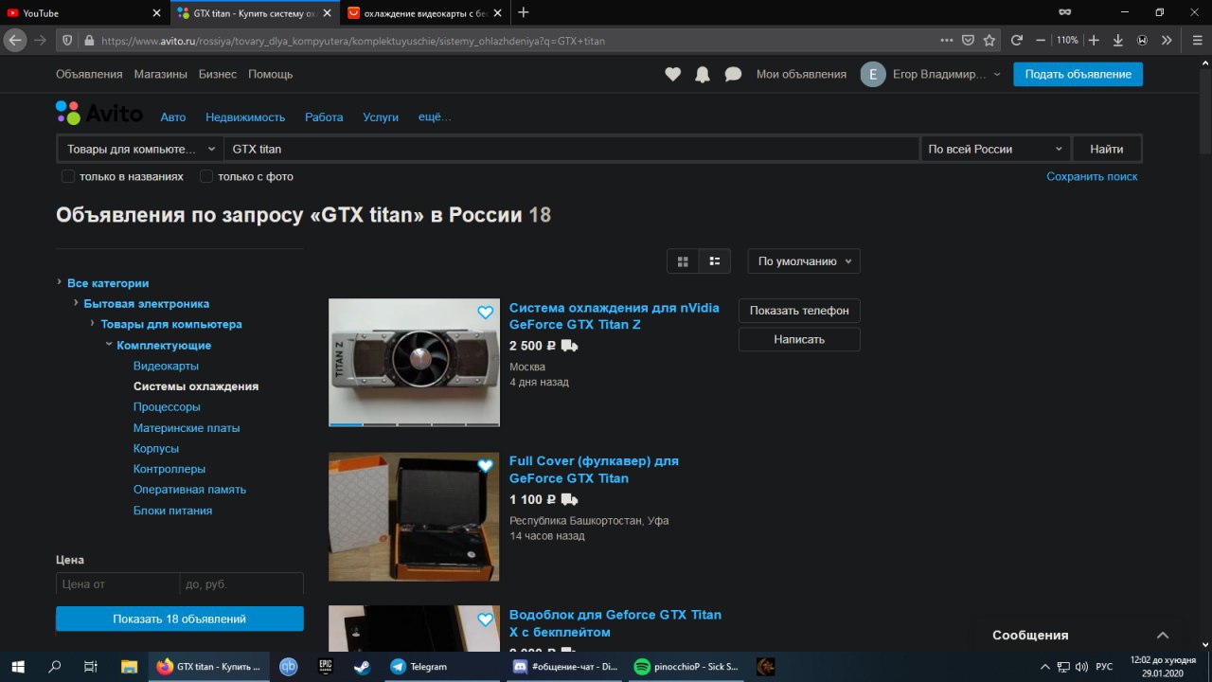Click 'Сохранить поиск' link
Viewport: 1212px width, 682px height.
pyautogui.click(x=1092, y=177)
